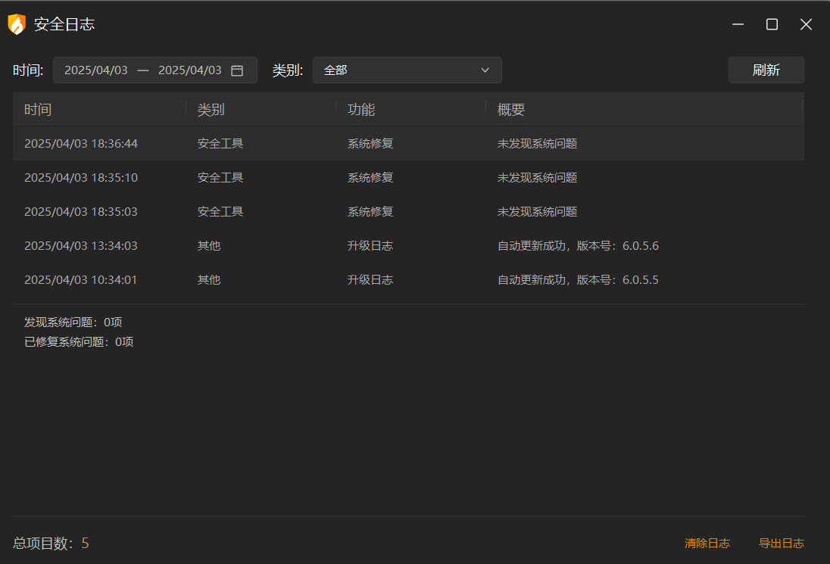Click the 类别 column header
The image size is (830, 564).
(209, 109)
